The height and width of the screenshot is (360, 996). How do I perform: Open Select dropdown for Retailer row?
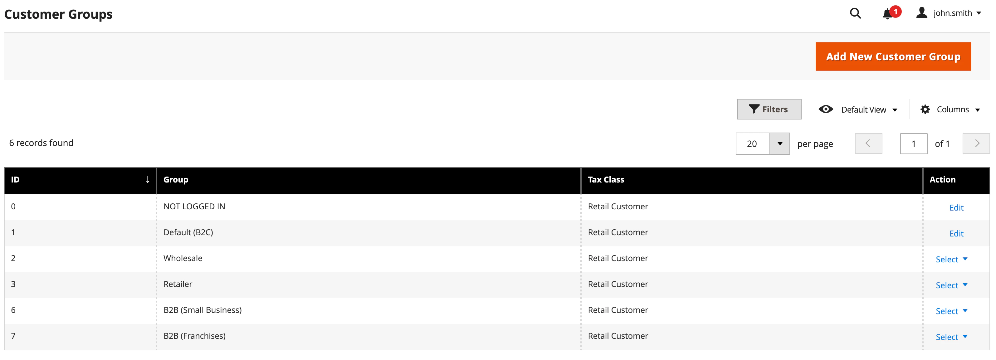pyautogui.click(x=951, y=285)
